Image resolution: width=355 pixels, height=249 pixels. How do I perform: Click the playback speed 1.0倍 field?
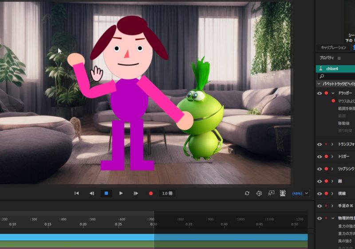(167, 194)
